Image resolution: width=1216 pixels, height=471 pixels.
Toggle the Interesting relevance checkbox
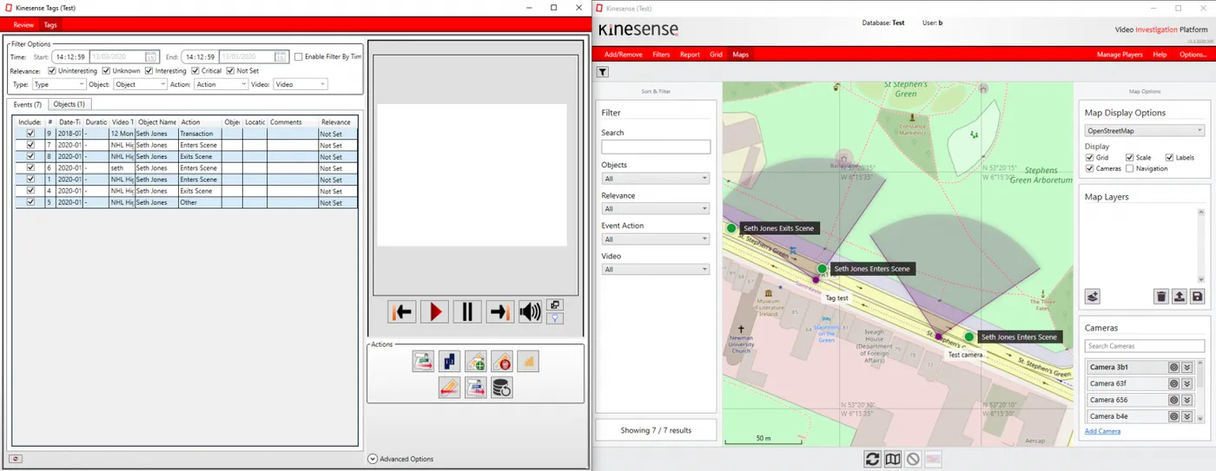[x=149, y=71]
